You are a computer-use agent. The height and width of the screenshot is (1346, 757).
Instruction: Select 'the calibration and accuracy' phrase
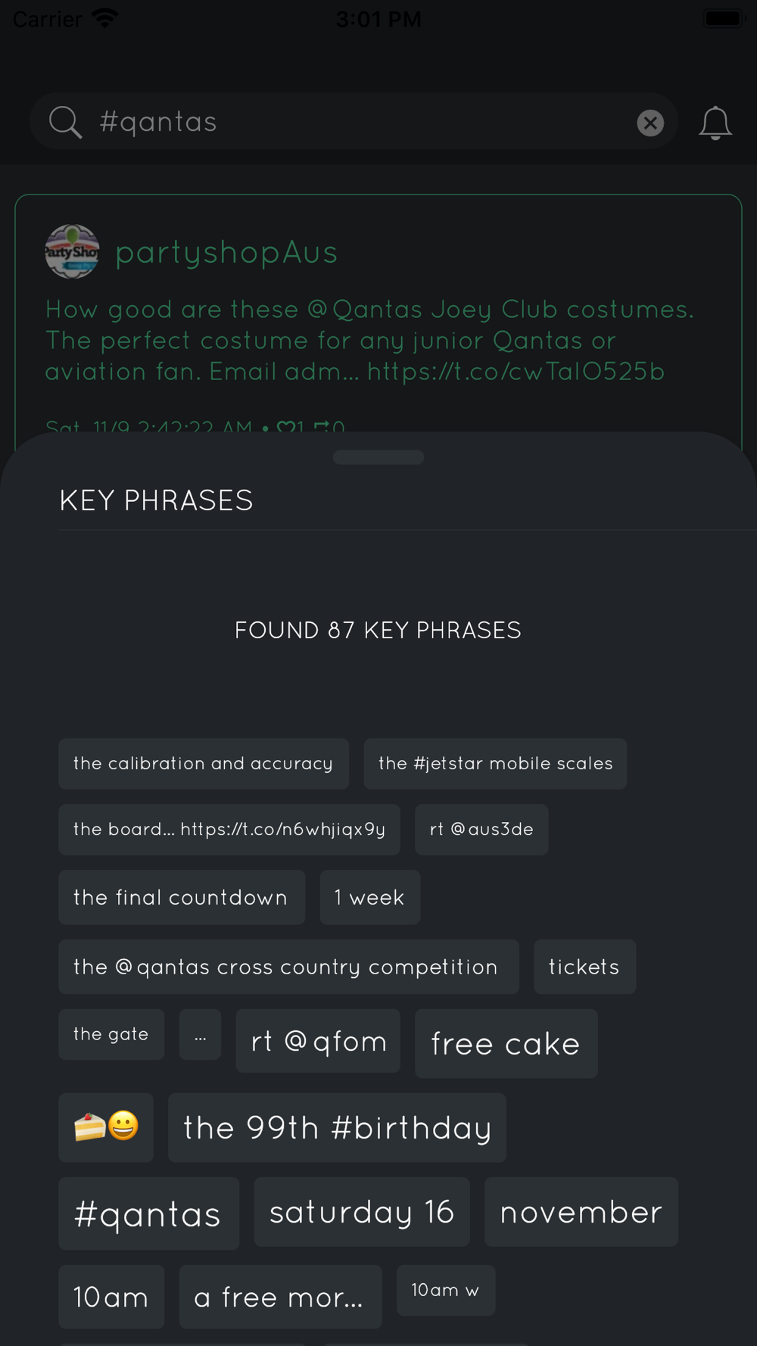(x=204, y=764)
